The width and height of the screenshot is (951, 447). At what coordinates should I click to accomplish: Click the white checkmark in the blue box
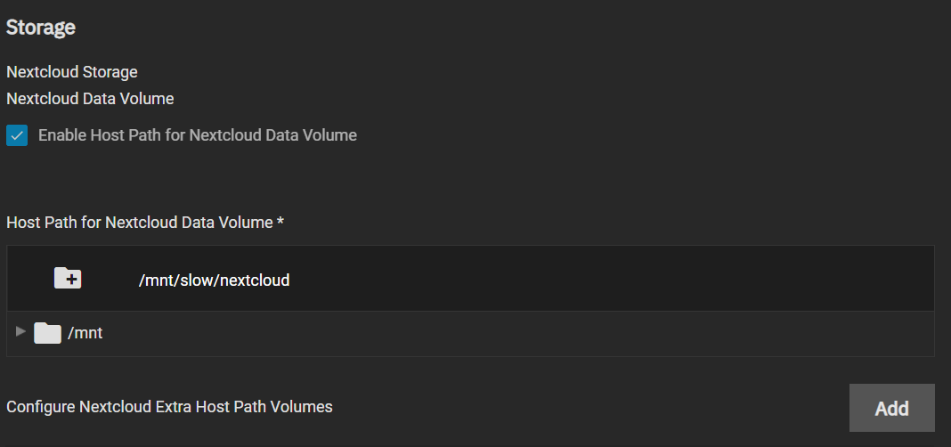[17, 135]
